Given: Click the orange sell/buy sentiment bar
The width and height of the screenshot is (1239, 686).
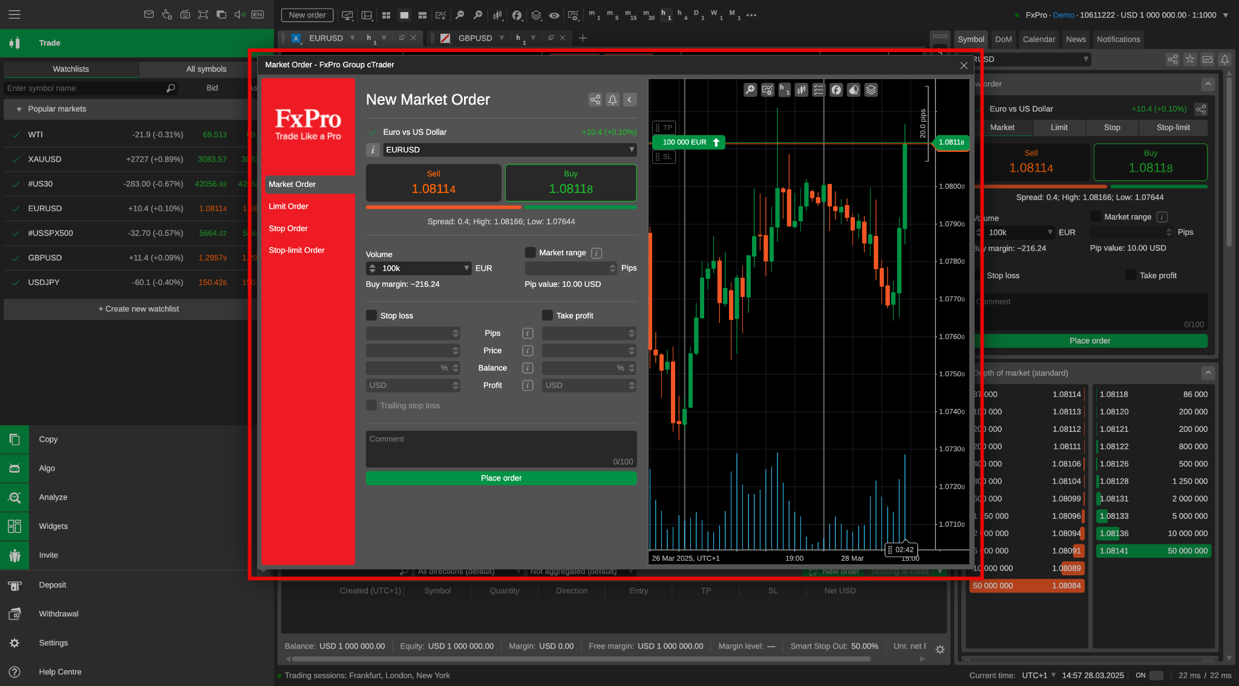Looking at the screenshot, I should click(x=443, y=207).
